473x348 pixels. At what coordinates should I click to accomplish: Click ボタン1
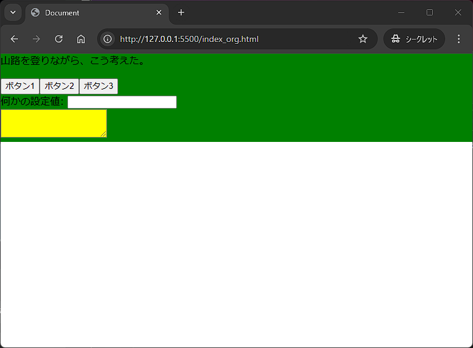point(20,86)
